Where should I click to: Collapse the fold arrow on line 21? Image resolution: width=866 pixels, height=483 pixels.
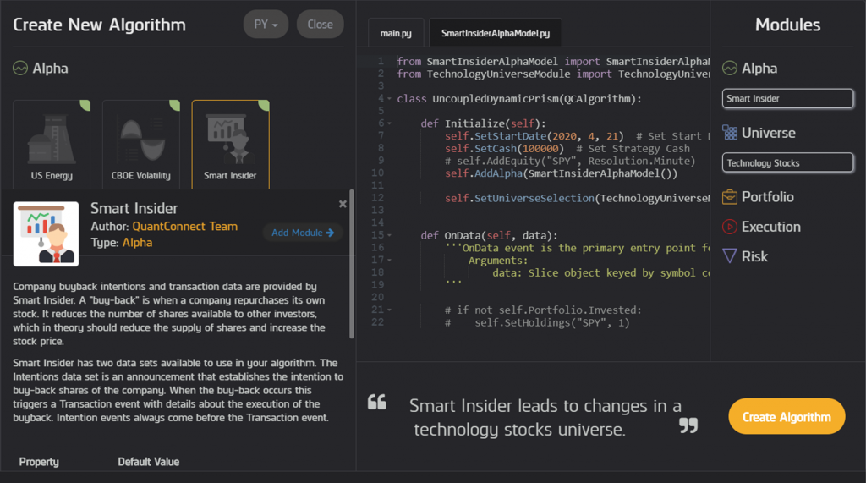[x=389, y=310]
